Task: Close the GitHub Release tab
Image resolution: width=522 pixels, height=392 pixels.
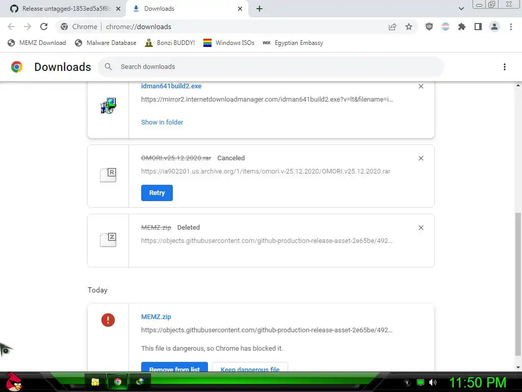Action: pyautogui.click(x=118, y=9)
